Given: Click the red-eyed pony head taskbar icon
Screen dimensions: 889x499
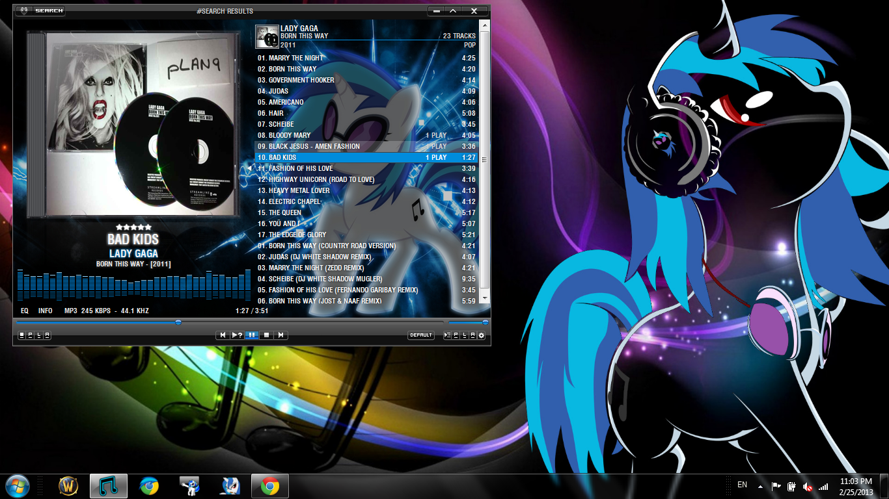Looking at the screenshot, I should [x=230, y=485].
